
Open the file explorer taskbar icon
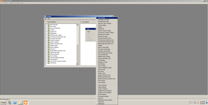pos(21,103)
